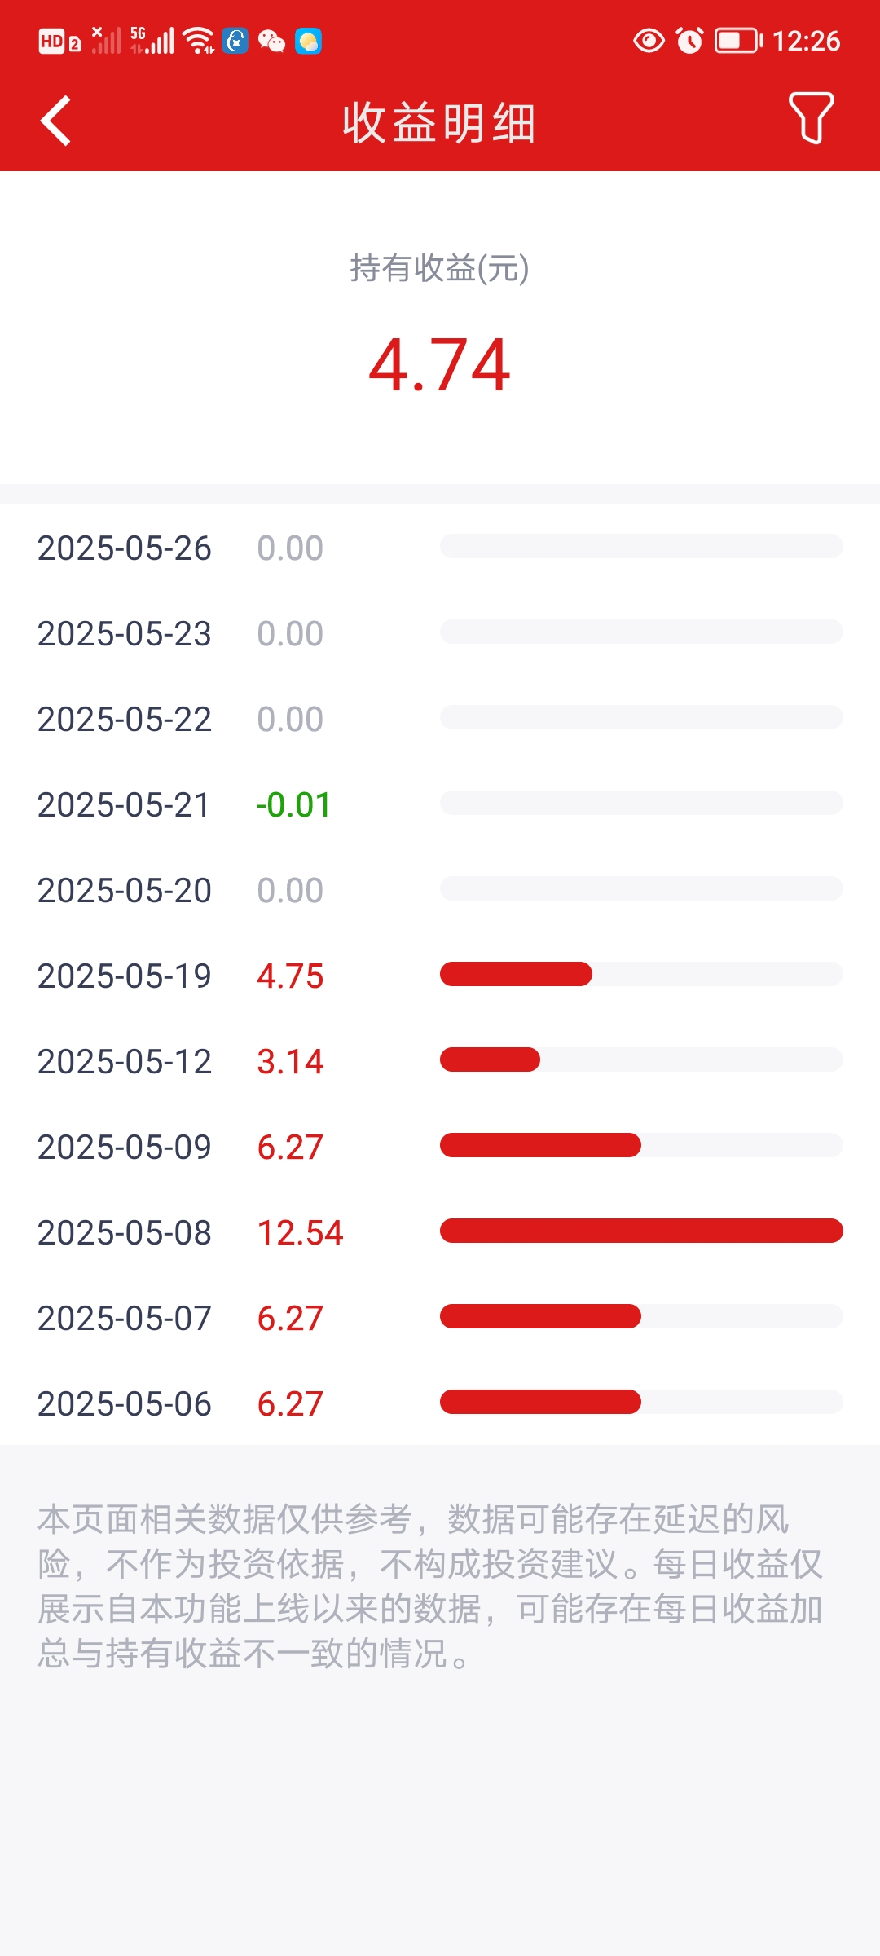880x1956 pixels.
Task: Tap the 12.54 earnings amount
Action: coord(300,1233)
